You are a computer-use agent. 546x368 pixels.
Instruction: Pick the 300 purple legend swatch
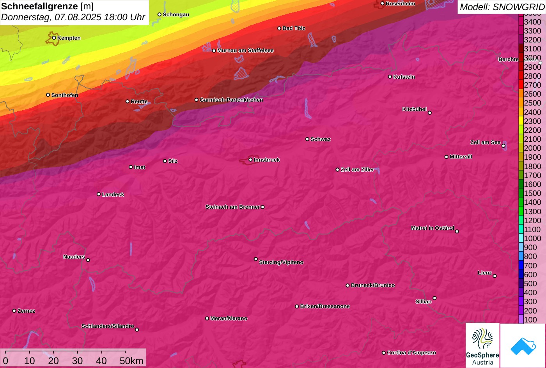tap(521, 301)
